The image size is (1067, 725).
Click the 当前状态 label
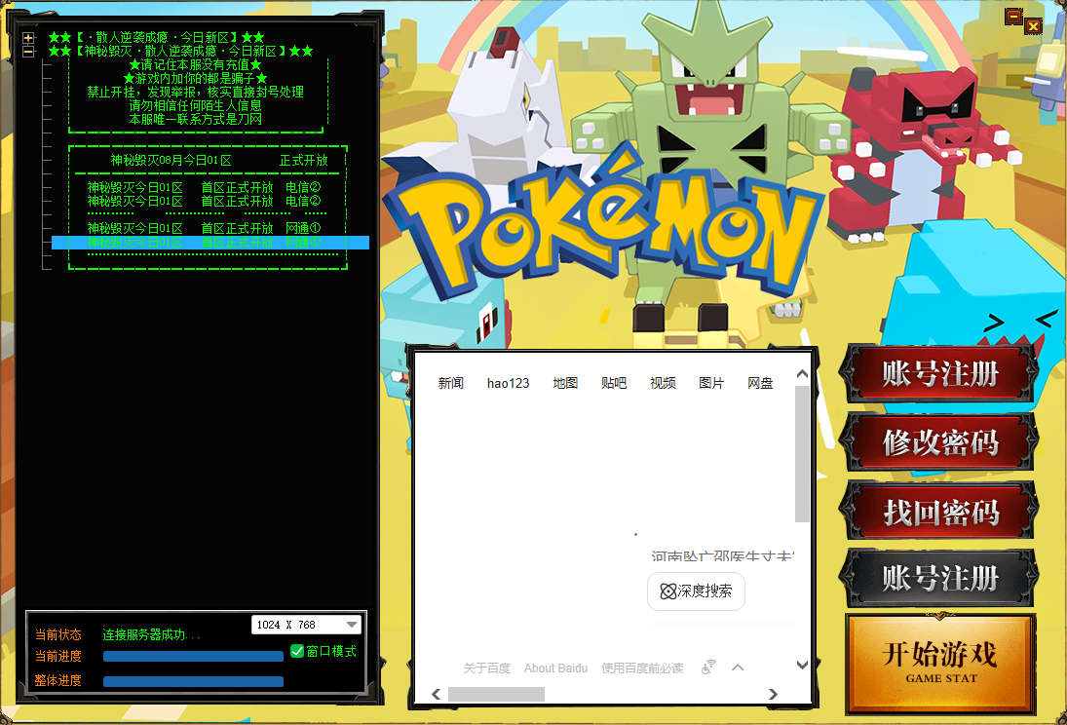pyautogui.click(x=57, y=635)
